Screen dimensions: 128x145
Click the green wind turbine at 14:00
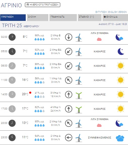point(79,95)
